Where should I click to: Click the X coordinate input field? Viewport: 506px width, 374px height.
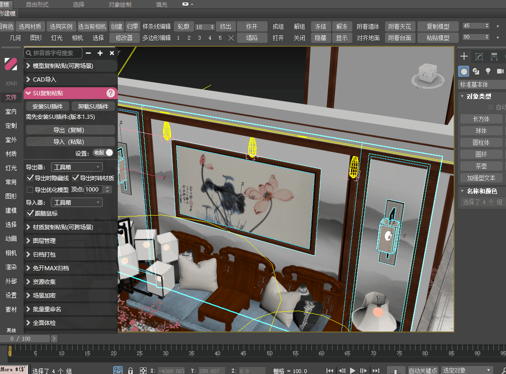172,371
